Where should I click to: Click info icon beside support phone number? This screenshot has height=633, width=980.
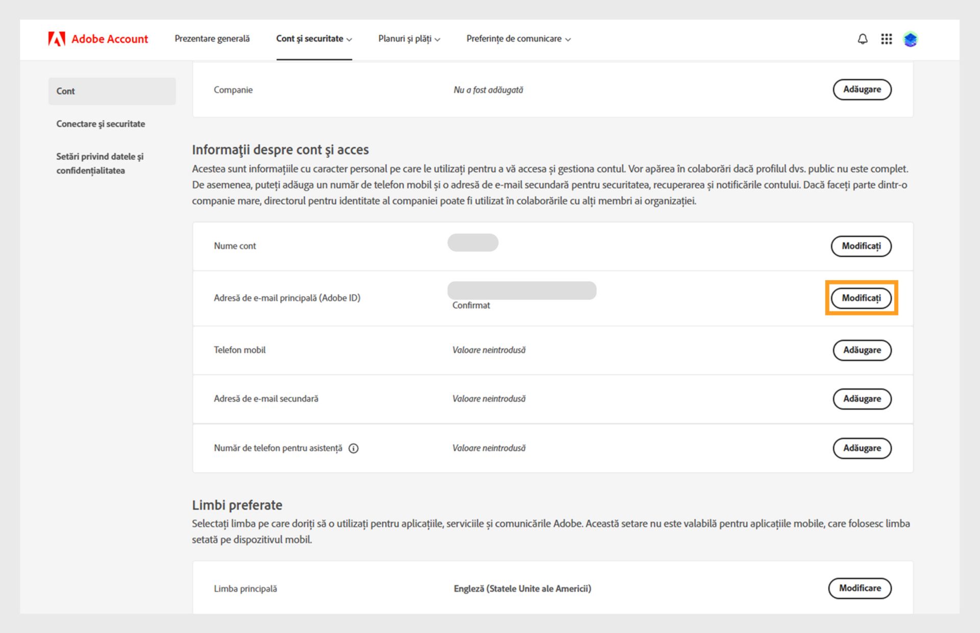point(353,448)
